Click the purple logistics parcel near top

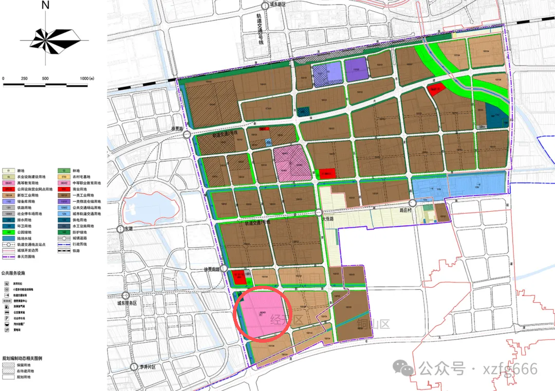tap(357, 70)
